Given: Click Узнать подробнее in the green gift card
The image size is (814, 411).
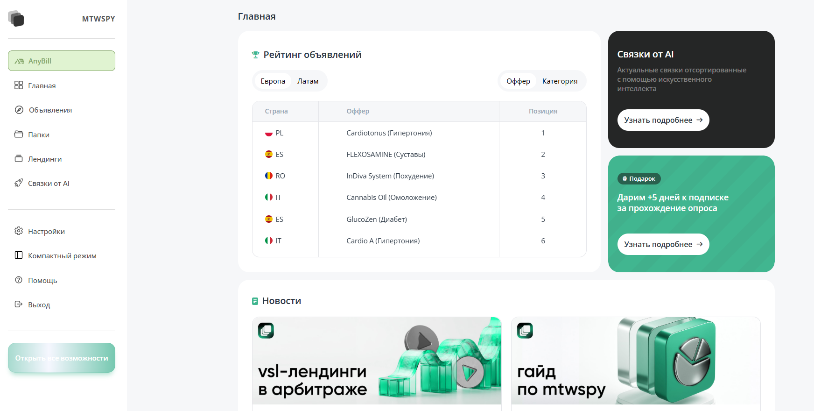Looking at the screenshot, I should [663, 244].
